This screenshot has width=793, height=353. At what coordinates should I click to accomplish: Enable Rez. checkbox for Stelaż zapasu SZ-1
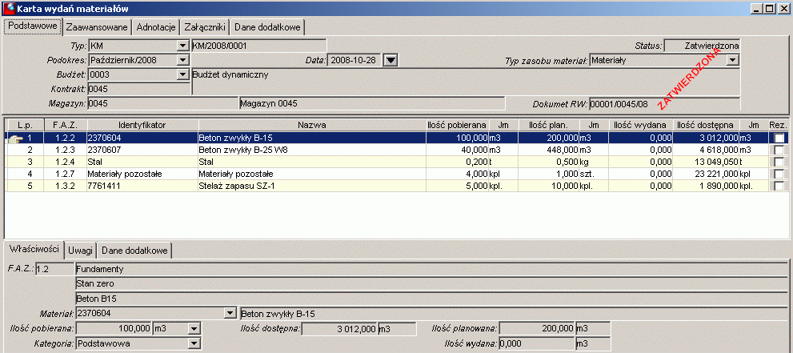[x=779, y=186]
